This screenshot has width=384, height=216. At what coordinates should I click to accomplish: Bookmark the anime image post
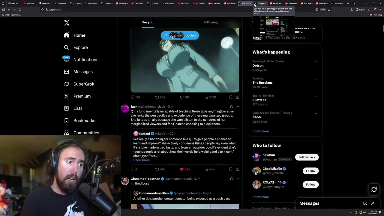tap(231, 97)
